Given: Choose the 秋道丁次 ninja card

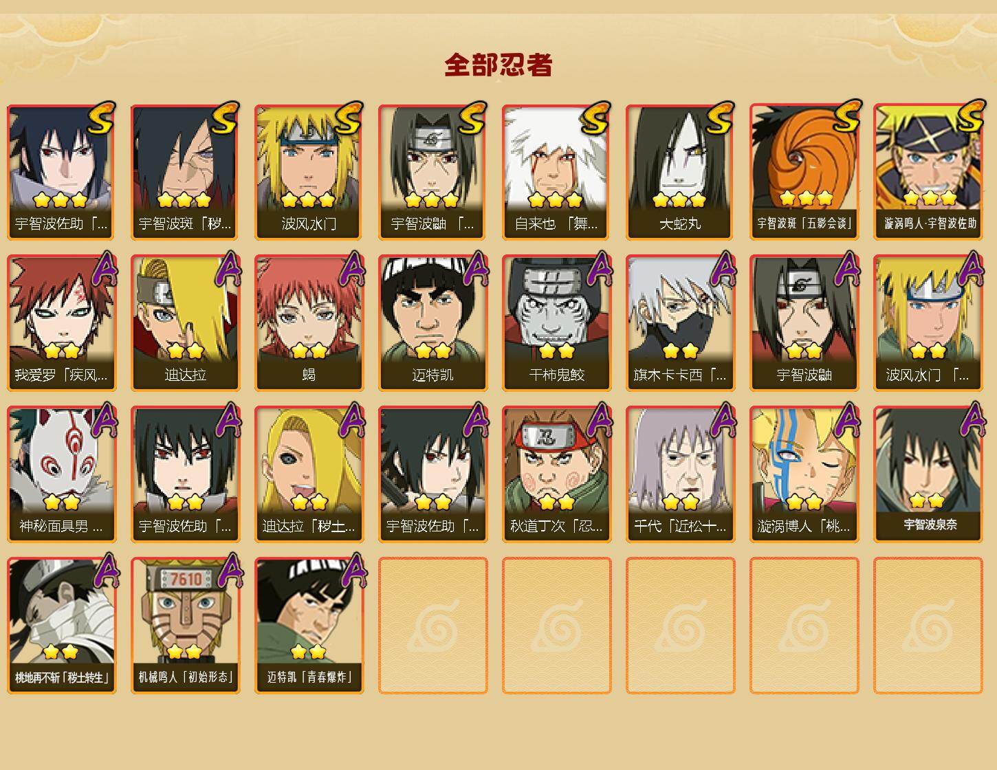Looking at the screenshot, I should (556, 474).
